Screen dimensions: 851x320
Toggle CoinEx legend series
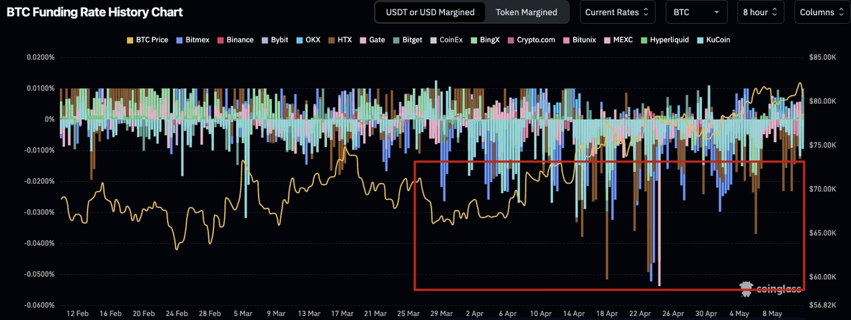[446, 40]
